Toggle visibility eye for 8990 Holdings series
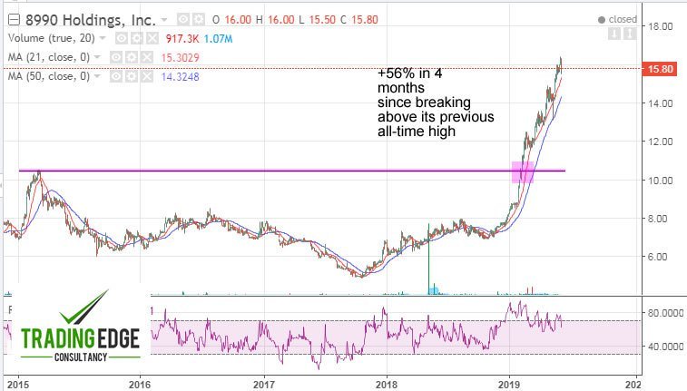The image size is (687, 391). click(x=183, y=19)
